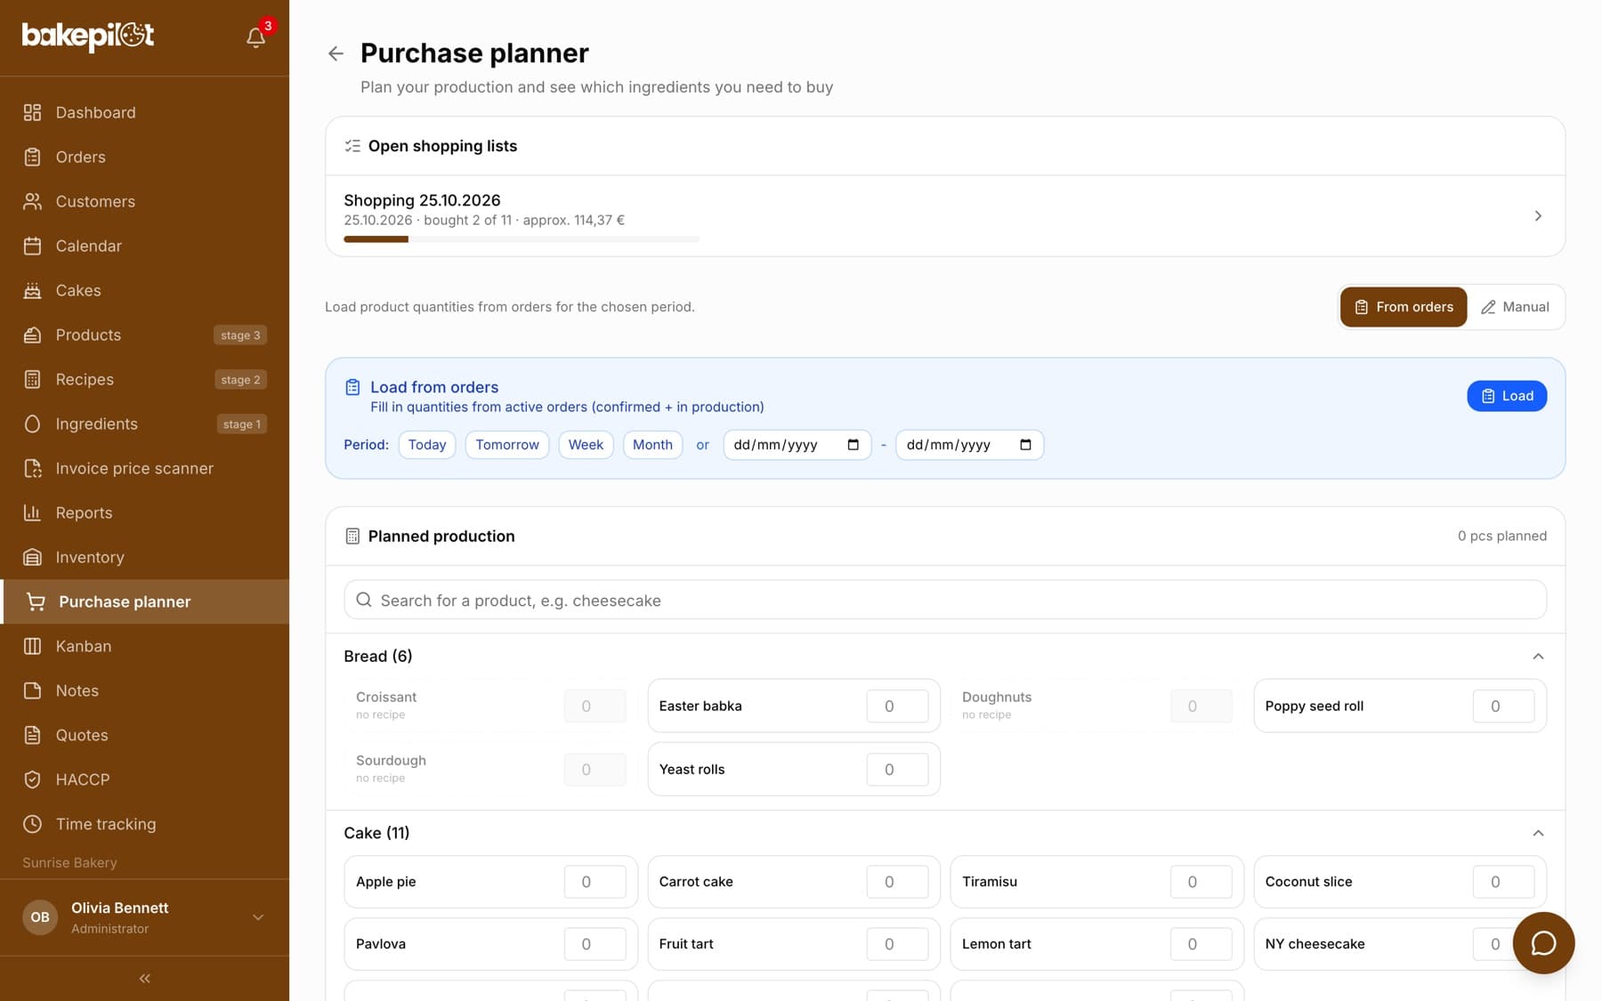Click the period end date field
The width and height of the screenshot is (1602, 1001).
969,445
